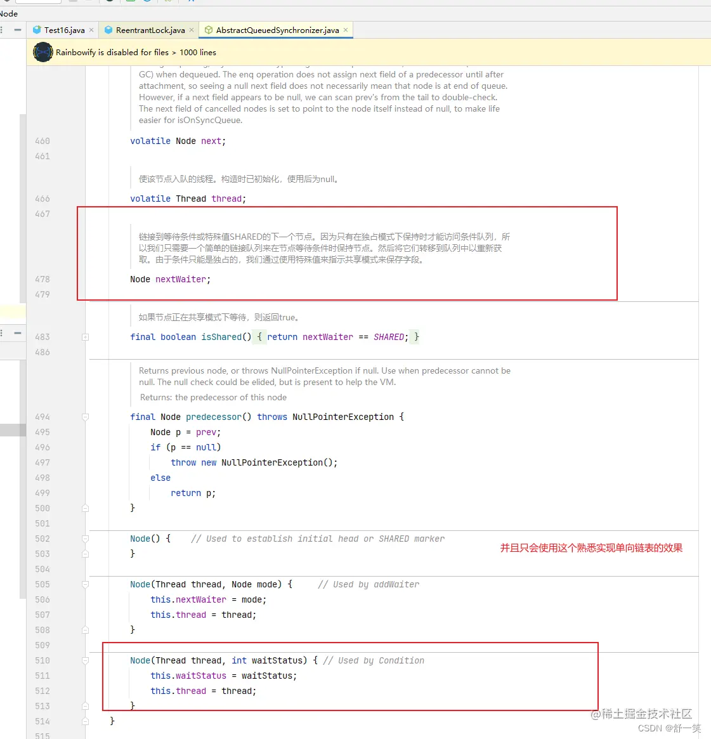This screenshot has width=711, height=739.
Task: Click 'prev' in Node p = prev
Action: click(x=206, y=432)
